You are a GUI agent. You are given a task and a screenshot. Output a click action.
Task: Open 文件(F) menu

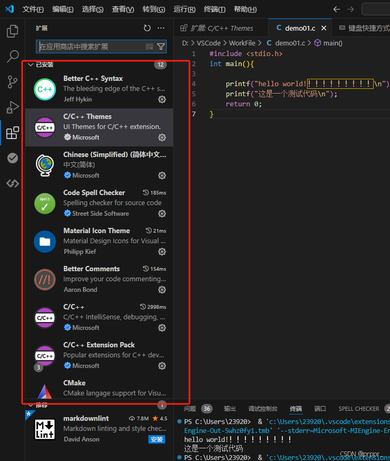click(x=33, y=10)
